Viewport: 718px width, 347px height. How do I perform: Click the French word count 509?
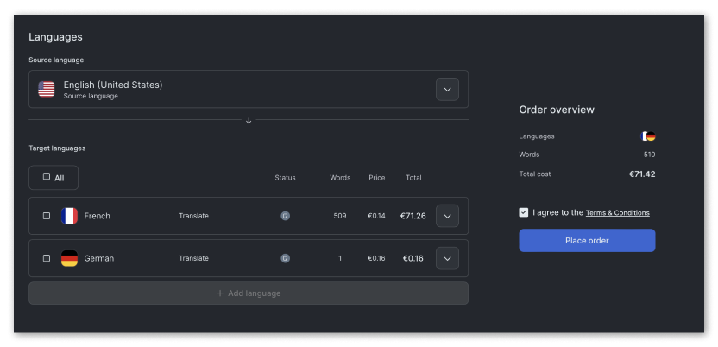340,216
